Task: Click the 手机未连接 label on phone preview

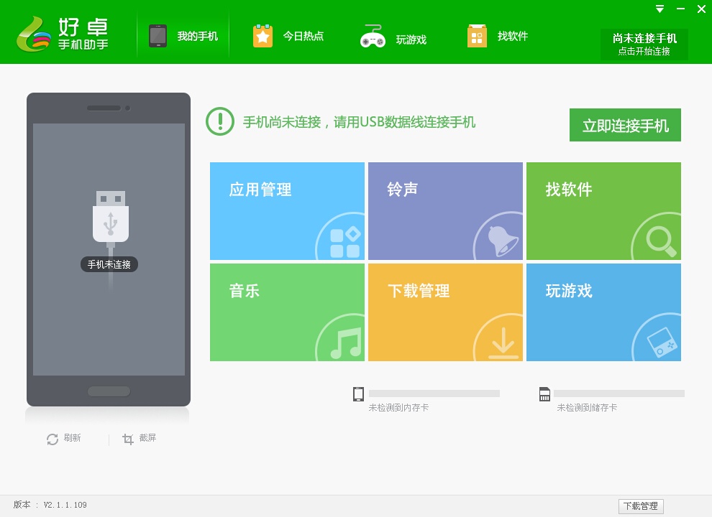Action: (109, 264)
